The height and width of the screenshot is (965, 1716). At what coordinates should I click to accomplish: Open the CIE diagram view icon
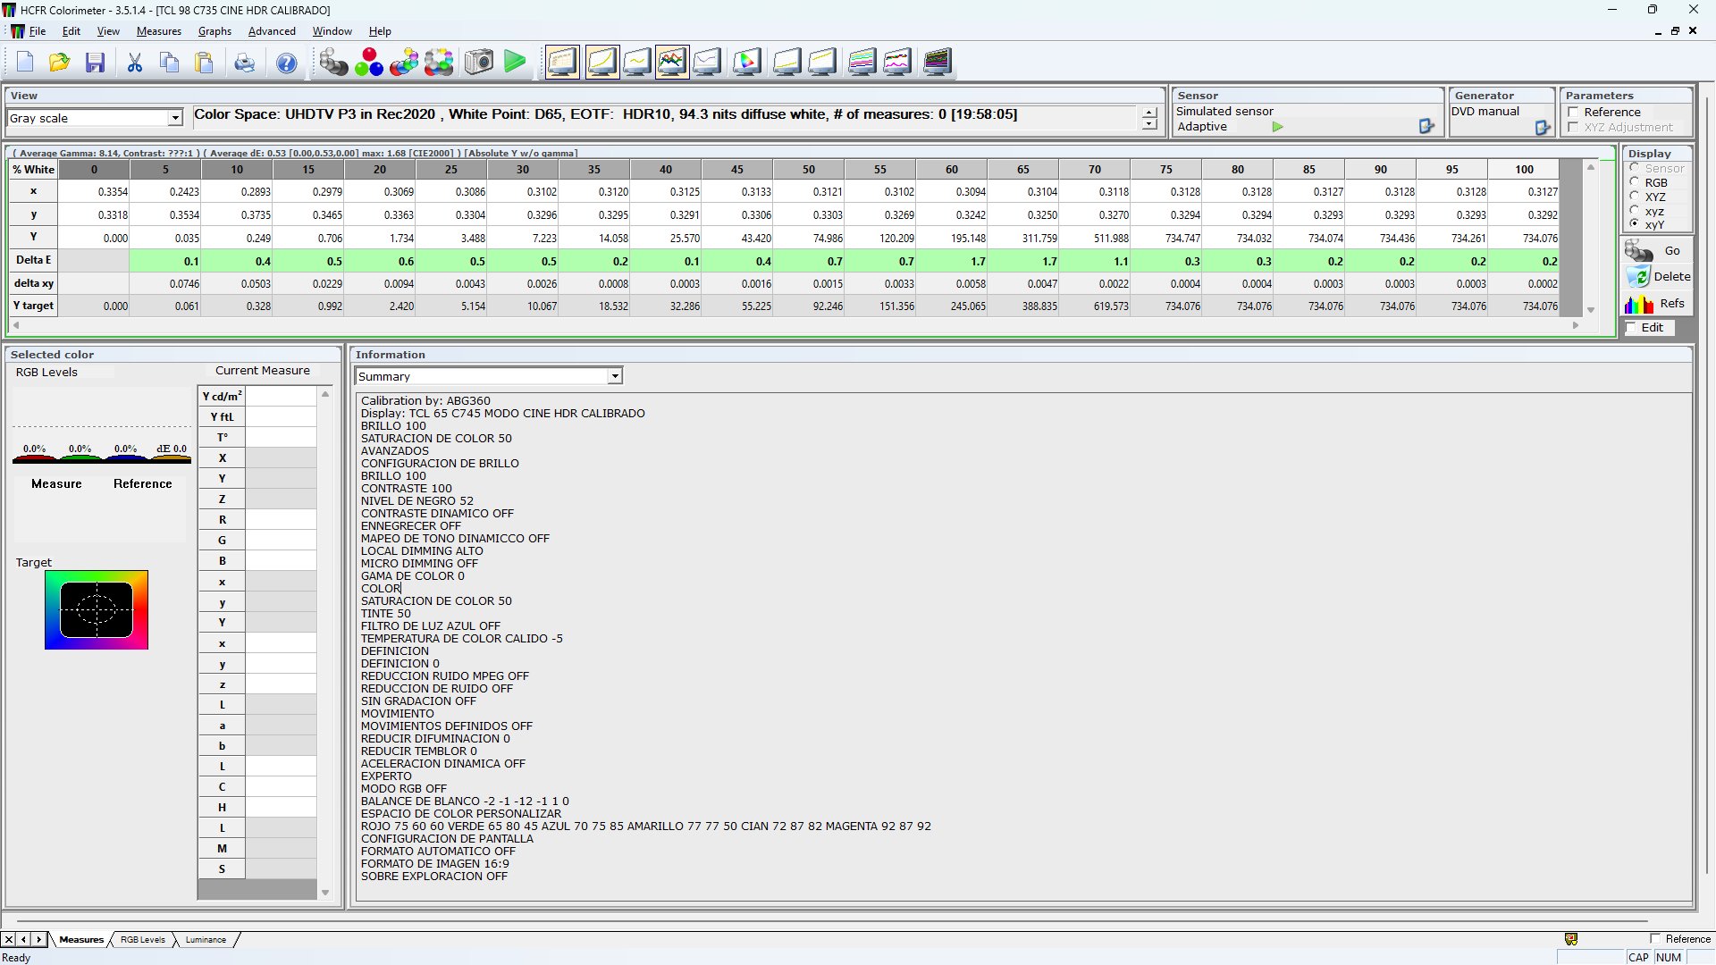[x=747, y=62]
